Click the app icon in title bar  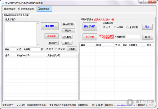tap(3, 3)
